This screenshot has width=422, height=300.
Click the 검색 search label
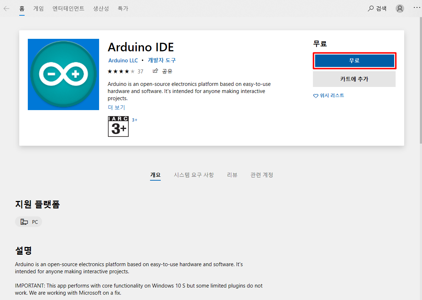(381, 9)
